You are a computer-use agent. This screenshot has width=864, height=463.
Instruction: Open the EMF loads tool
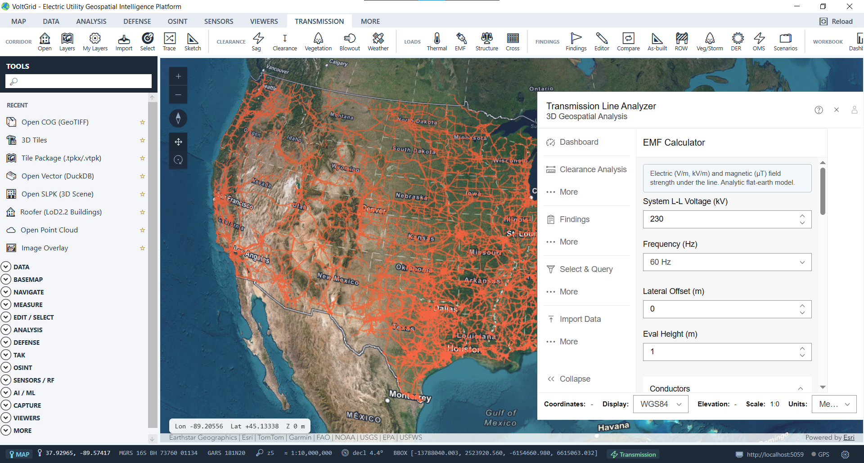(460, 42)
